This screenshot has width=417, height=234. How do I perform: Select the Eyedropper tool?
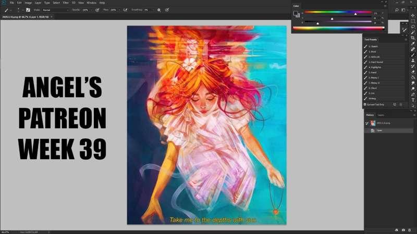click(x=413, y=44)
